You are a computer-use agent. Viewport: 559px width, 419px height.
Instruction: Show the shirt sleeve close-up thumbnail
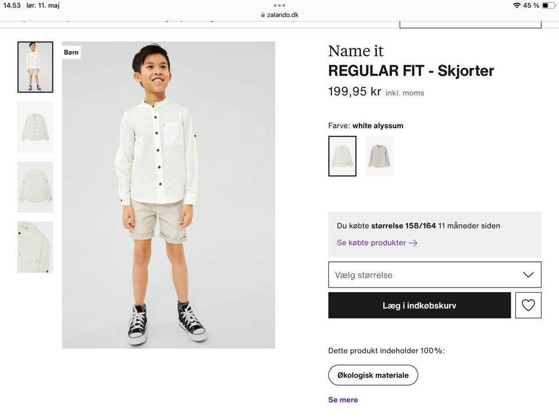[35, 247]
